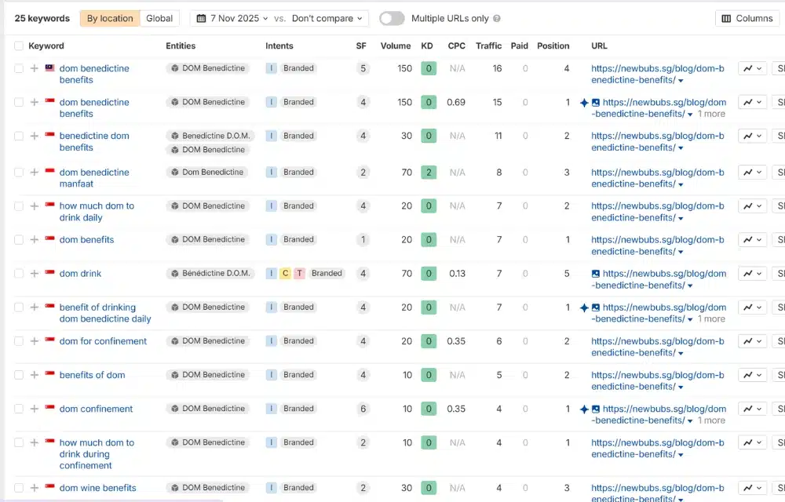The image size is (785, 502).
Task: Click plus icon beside 'benedictine dom benefits'
Action: 34,136
